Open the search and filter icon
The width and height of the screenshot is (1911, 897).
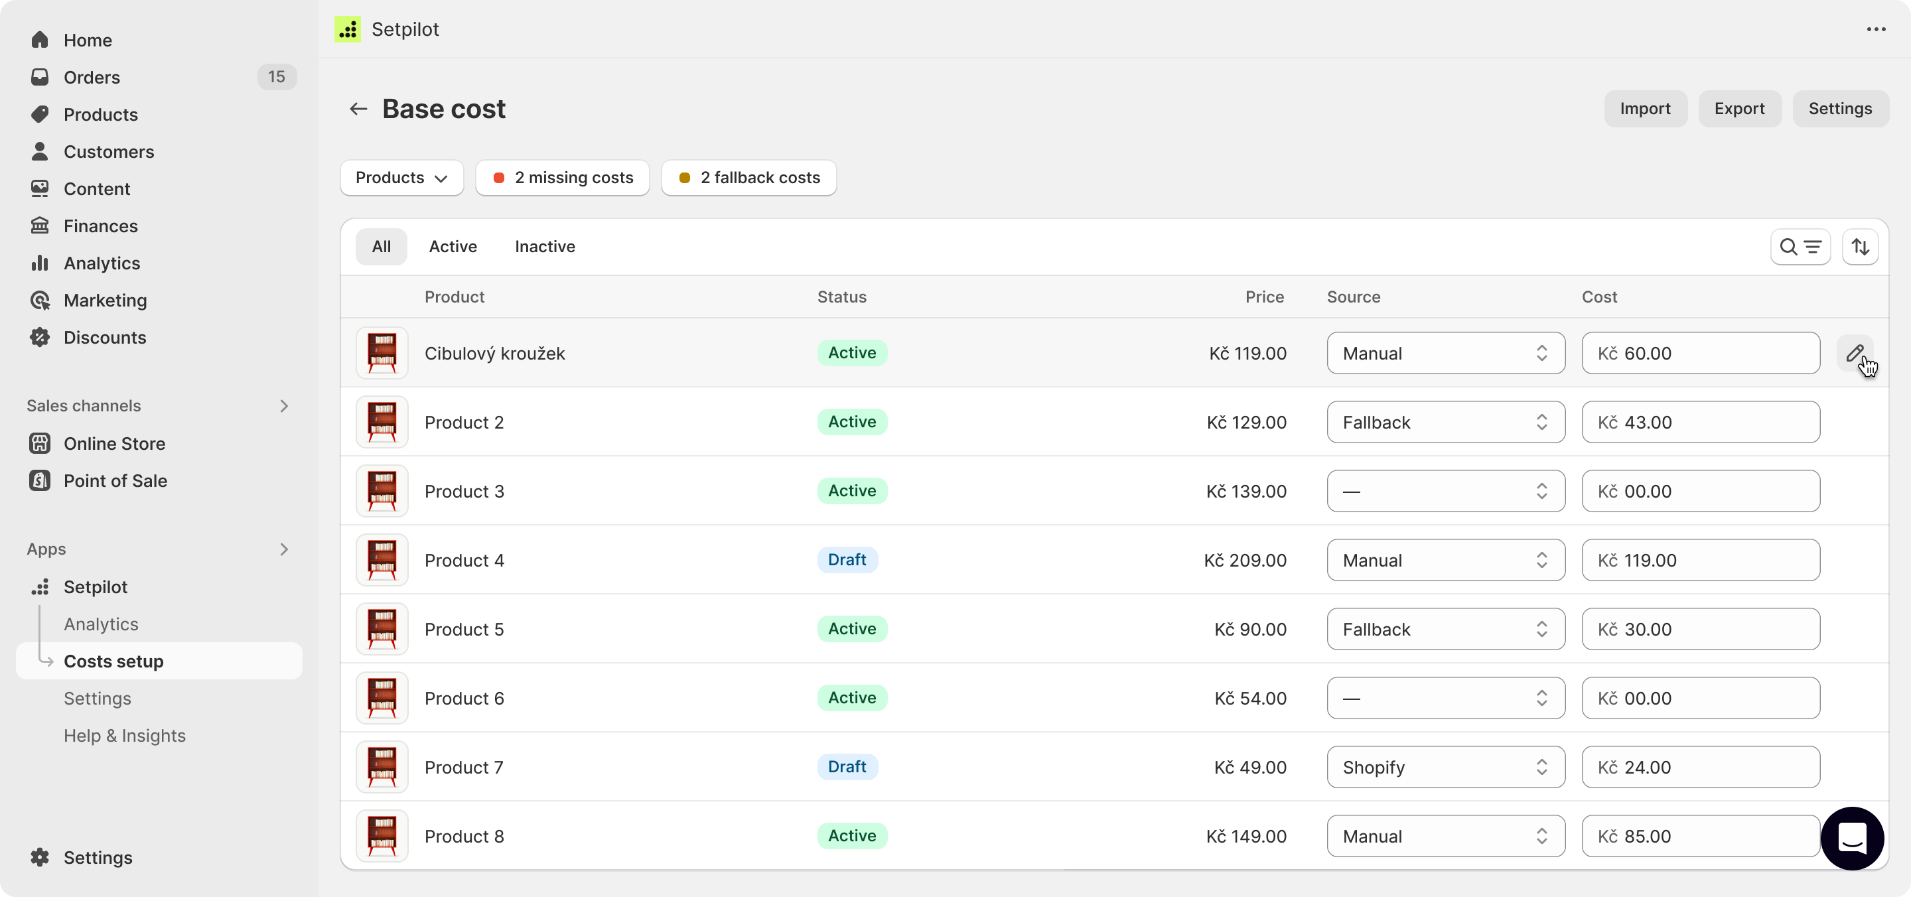pyautogui.click(x=1802, y=246)
